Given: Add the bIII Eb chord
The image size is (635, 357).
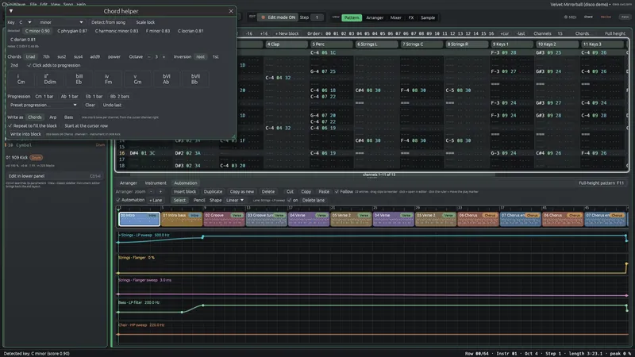Looking at the screenshot, I should 79,79.
